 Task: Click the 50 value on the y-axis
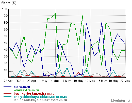(x=6, y=43)
